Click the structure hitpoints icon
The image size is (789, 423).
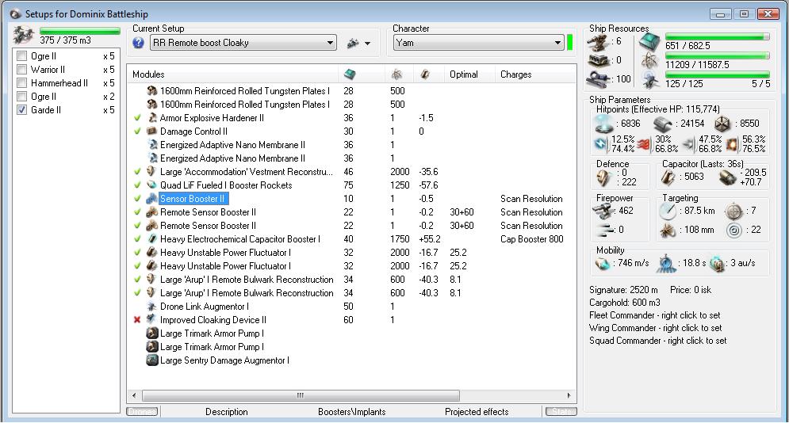(722, 124)
